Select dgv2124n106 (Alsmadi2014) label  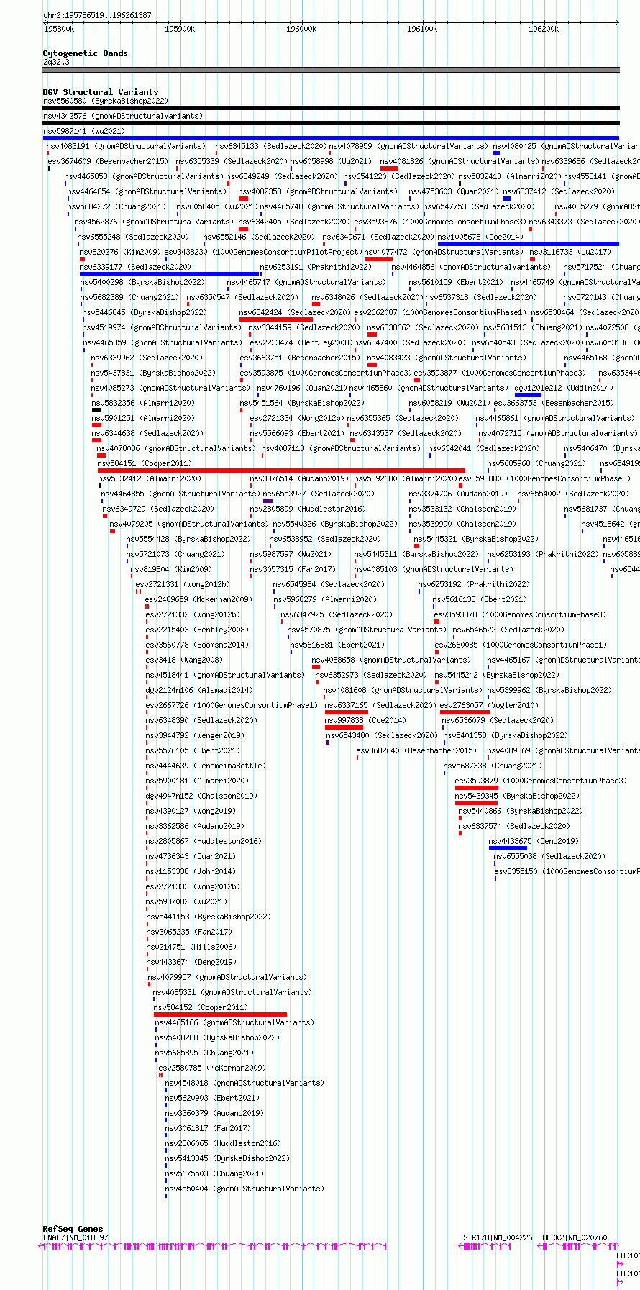(x=199, y=690)
